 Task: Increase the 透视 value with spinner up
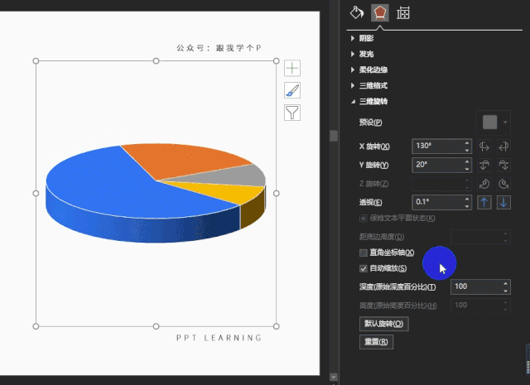click(x=467, y=199)
